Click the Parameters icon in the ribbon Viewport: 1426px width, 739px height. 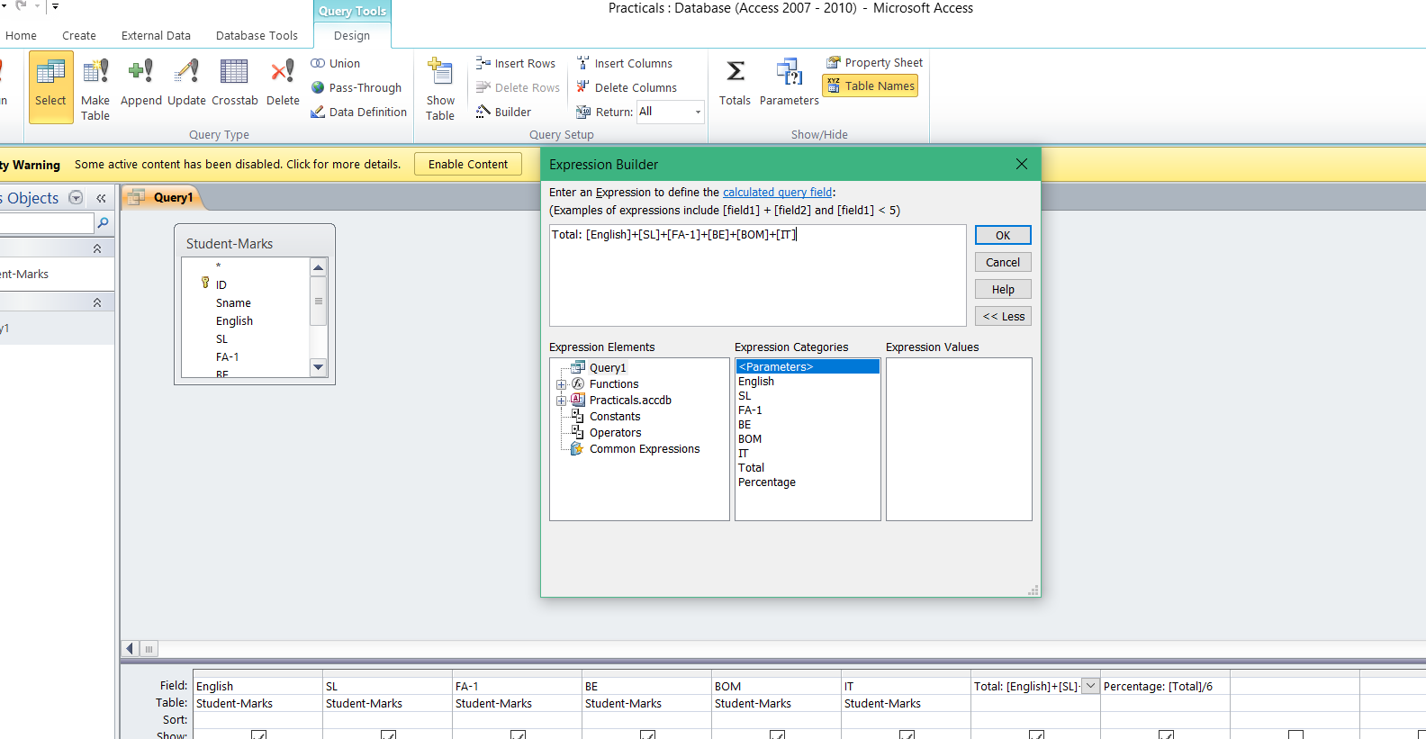790,83
